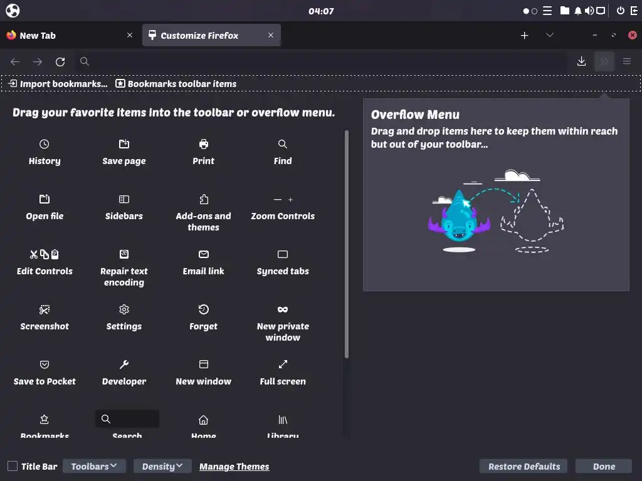Click the system volume speaker icon
This screenshot has width=642, height=481.
(x=589, y=11)
